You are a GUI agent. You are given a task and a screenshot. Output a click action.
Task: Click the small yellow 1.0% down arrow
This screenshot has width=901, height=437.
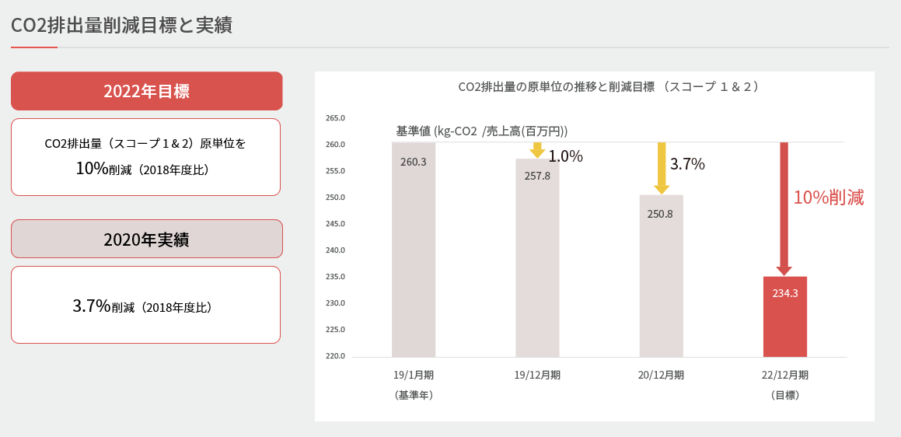click(536, 150)
